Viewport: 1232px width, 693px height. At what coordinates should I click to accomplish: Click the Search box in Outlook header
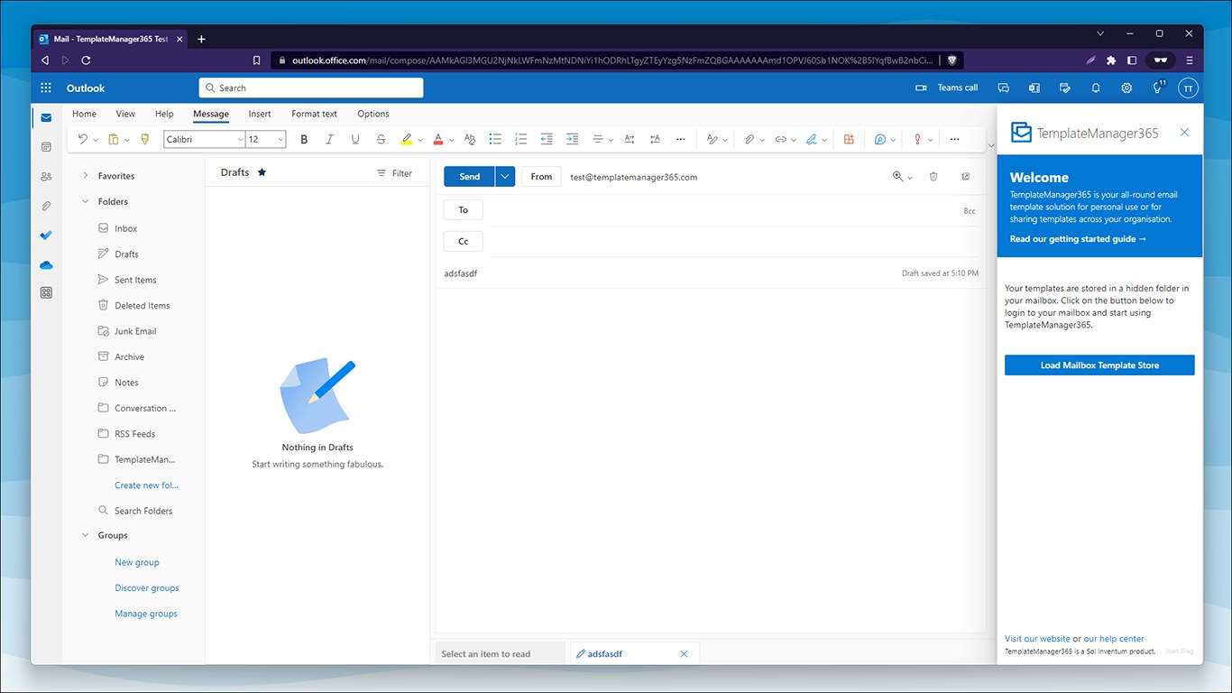311,88
